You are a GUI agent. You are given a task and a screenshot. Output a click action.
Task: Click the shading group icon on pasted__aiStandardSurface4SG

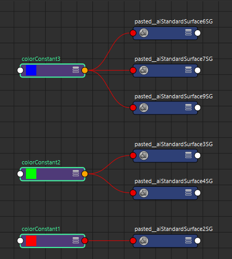pos(144,193)
